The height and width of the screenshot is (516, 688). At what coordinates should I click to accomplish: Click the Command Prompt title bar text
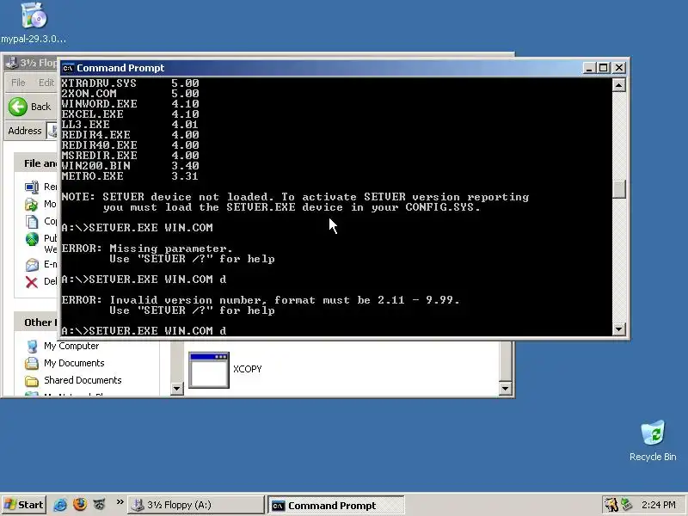[120, 68]
